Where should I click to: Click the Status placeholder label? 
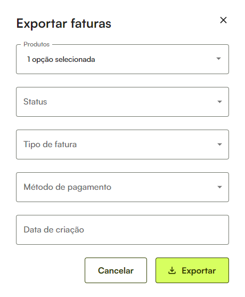(x=35, y=102)
